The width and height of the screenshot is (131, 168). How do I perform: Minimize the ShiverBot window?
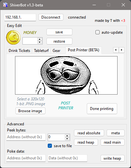click(94, 5)
